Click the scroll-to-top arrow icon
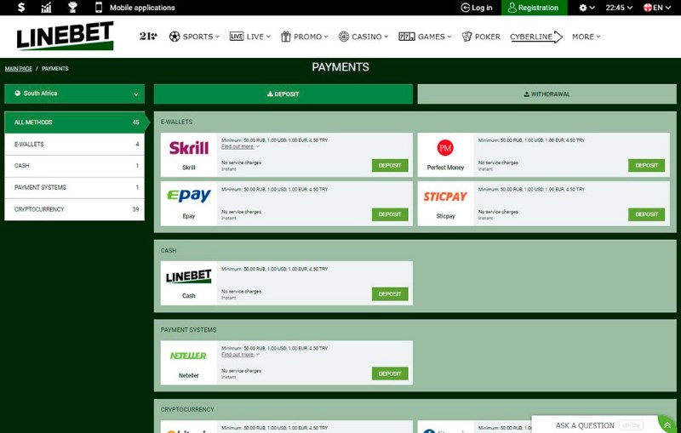This screenshot has width=681, height=433. pos(667,425)
